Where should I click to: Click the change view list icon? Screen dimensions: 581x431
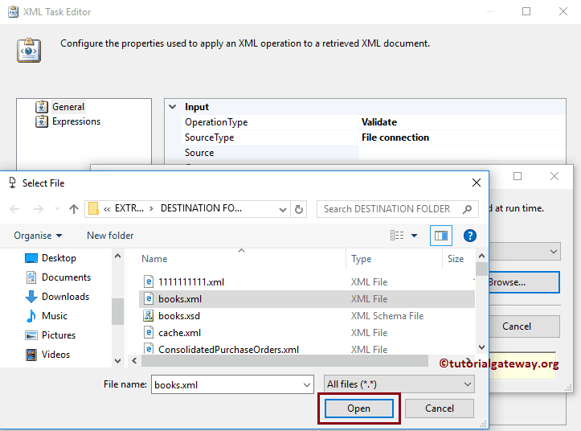tap(397, 236)
